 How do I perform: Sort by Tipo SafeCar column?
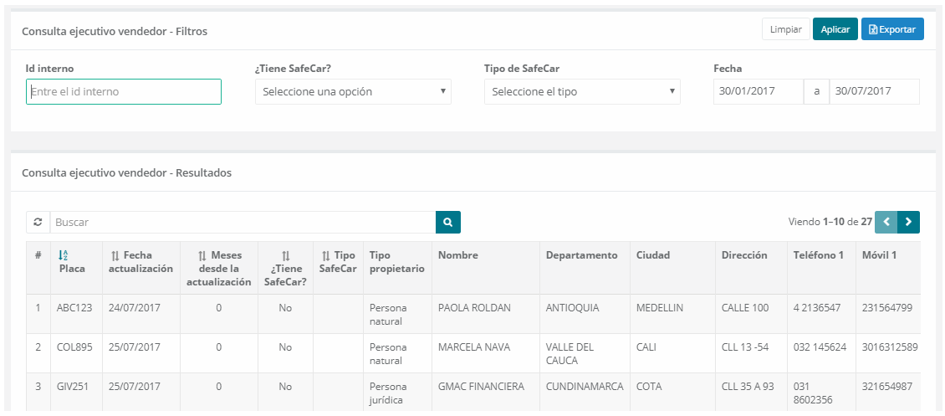pos(326,255)
